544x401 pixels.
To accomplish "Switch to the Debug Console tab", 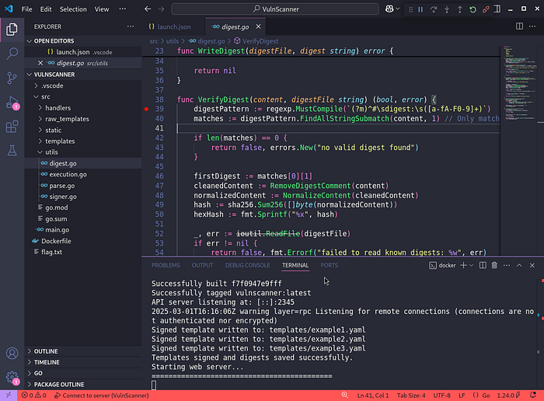I will click(248, 265).
